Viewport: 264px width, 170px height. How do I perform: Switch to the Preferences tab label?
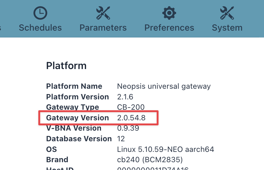pyautogui.click(x=169, y=28)
